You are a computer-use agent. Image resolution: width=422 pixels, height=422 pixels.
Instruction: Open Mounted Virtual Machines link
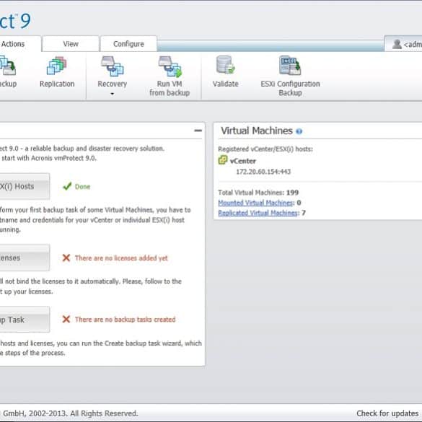[255, 203]
